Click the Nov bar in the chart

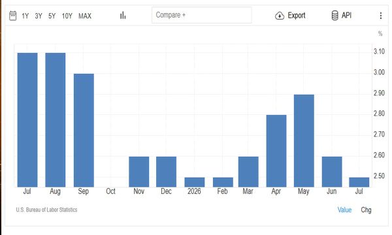[139, 172]
